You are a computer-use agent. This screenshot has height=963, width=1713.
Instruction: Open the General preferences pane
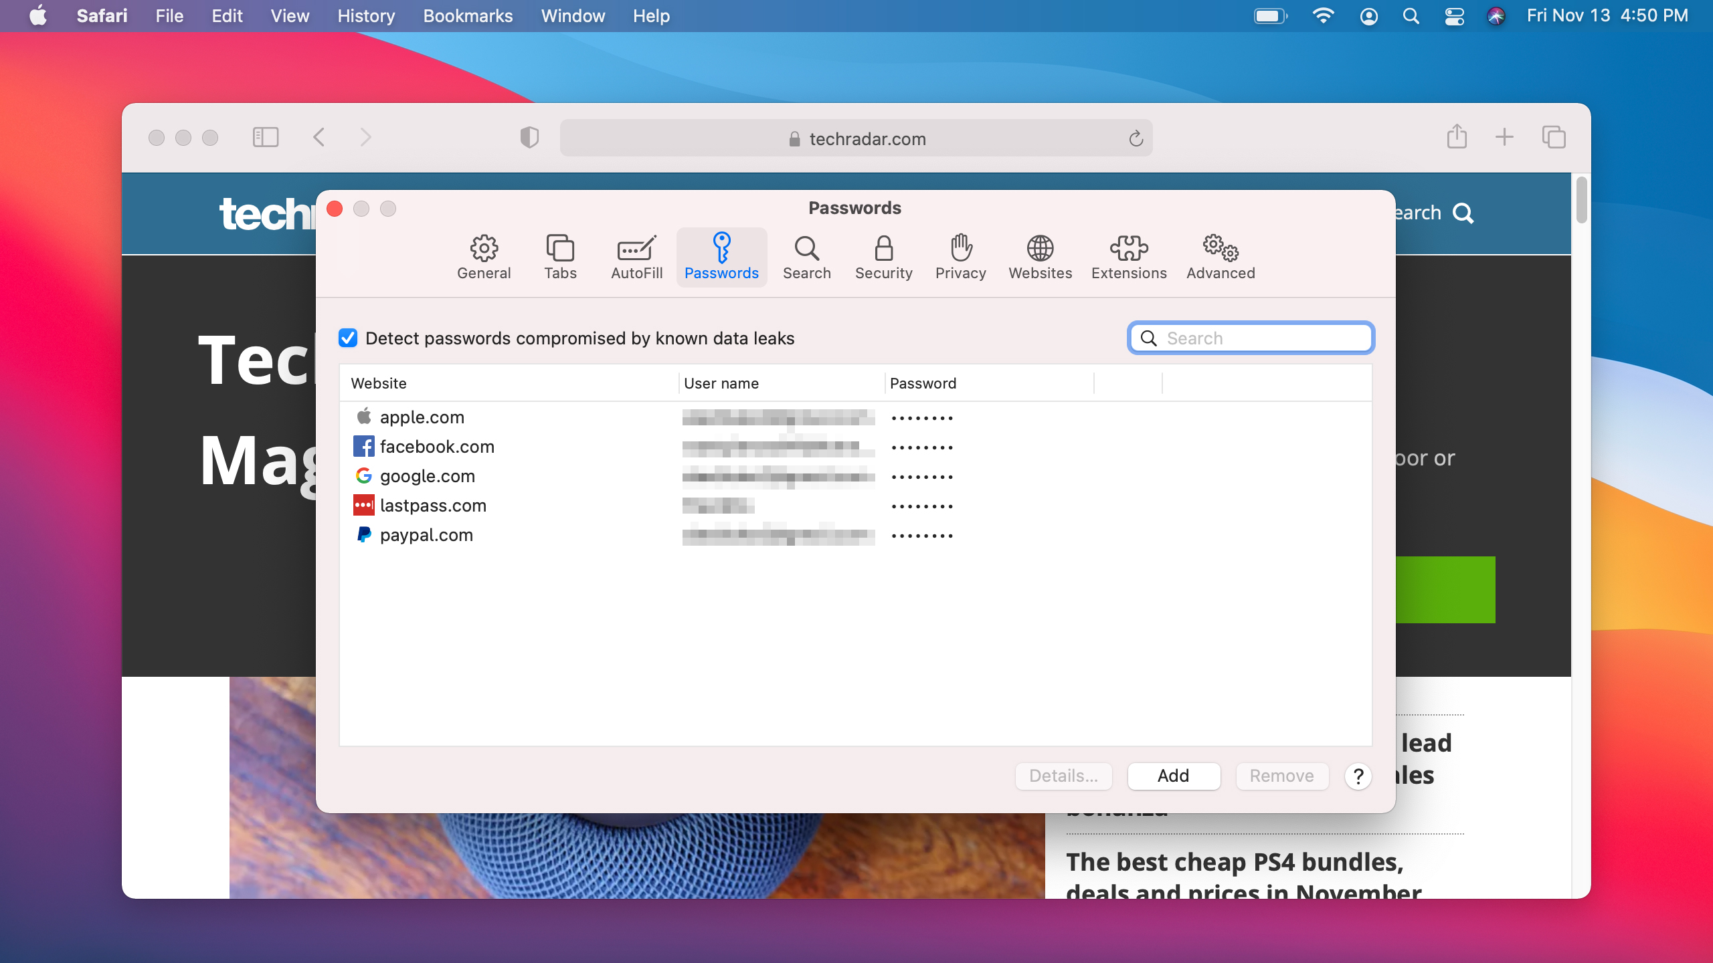(484, 257)
